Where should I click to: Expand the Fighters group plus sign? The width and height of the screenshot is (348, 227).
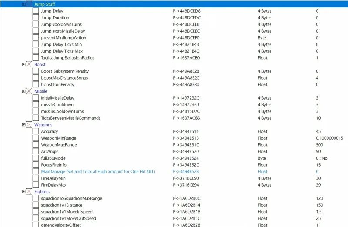24,191
